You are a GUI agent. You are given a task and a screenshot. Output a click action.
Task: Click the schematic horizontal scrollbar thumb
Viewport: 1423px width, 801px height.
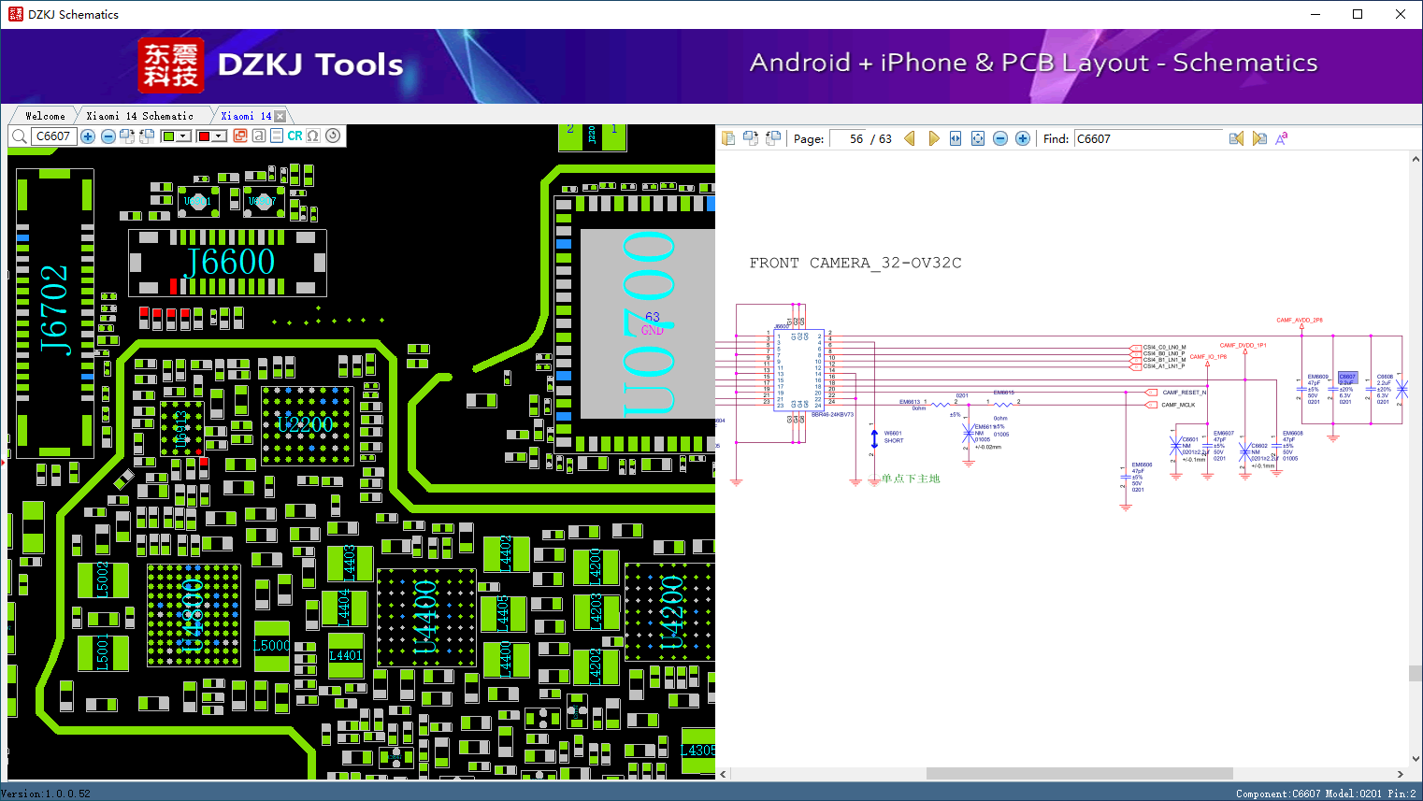[1080, 774]
